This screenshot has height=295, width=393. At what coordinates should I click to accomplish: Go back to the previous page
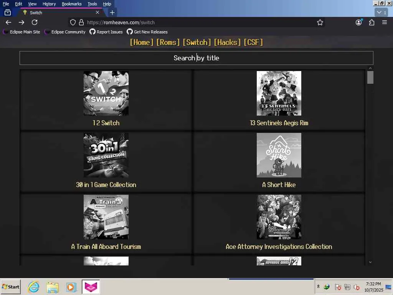click(x=8, y=22)
